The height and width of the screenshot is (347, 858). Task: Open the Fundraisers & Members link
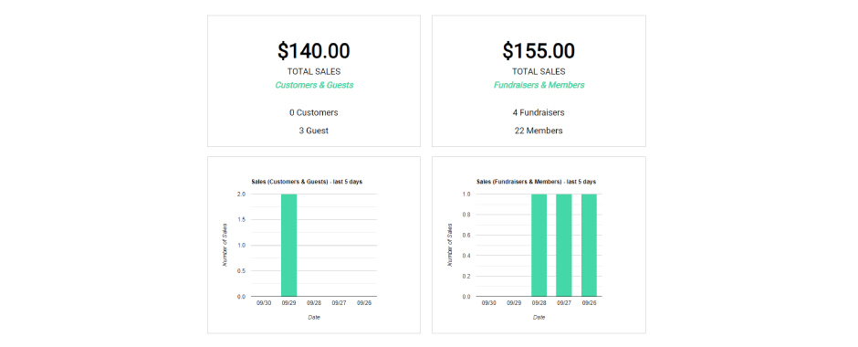(539, 85)
